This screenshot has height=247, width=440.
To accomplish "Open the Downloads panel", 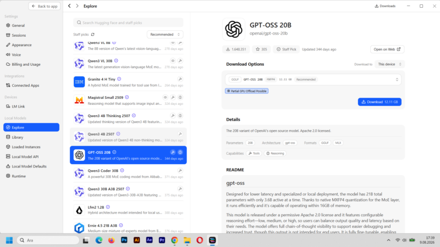I will coord(385,6).
